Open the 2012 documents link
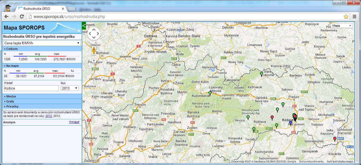This screenshot has width=361, height=165. click(x=49, y=116)
